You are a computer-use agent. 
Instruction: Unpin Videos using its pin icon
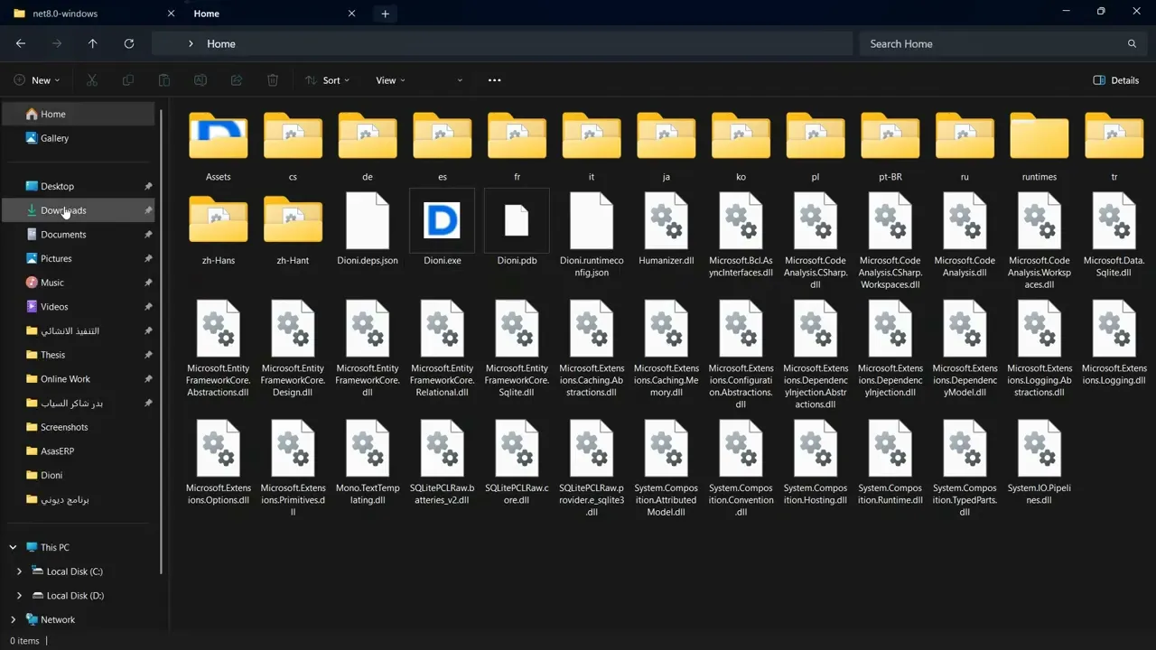point(148,307)
